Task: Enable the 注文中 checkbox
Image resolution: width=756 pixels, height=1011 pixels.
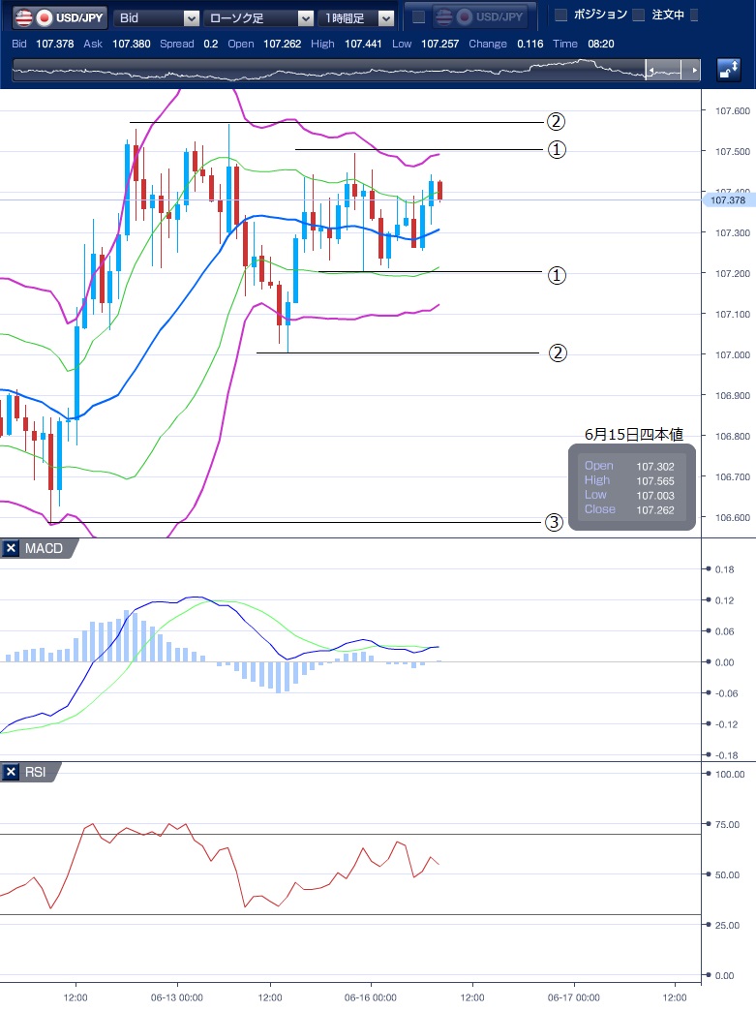Action: pos(638,15)
